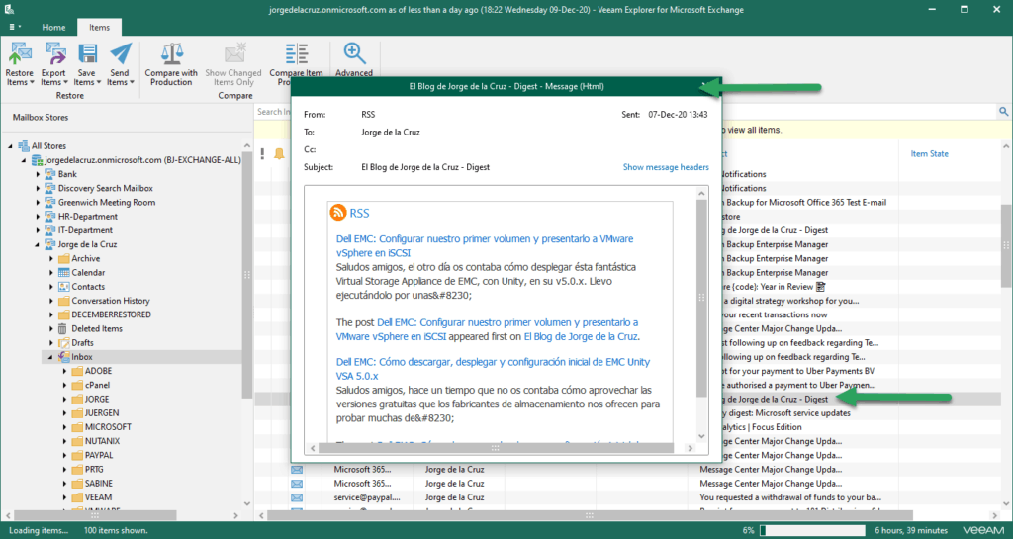Click the Deleted Items trash icon
This screenshot has height=539, width=1013.
point(62,328)
